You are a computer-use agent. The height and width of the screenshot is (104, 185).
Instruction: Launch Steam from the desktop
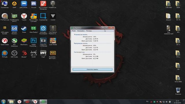tap(24, 29)
